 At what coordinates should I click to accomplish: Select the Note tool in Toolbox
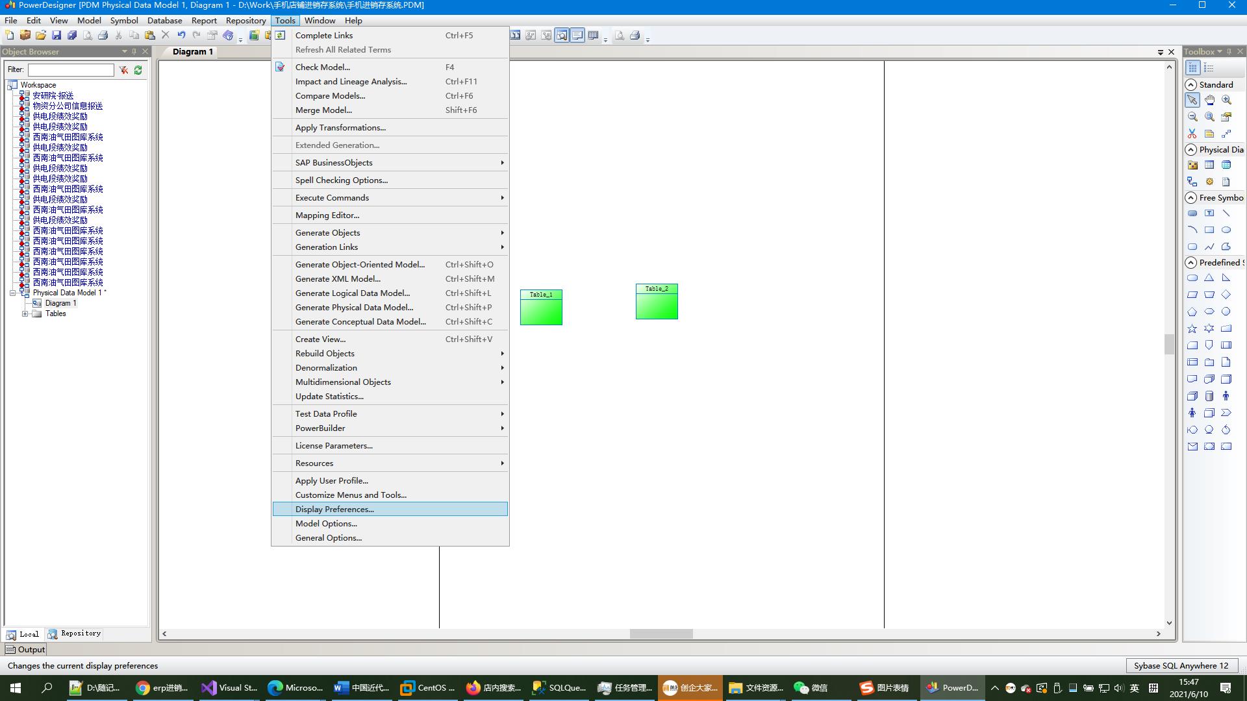point(1209,134)
